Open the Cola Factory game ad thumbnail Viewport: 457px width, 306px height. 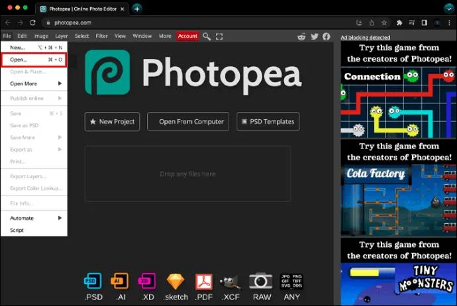pos(399,201)
